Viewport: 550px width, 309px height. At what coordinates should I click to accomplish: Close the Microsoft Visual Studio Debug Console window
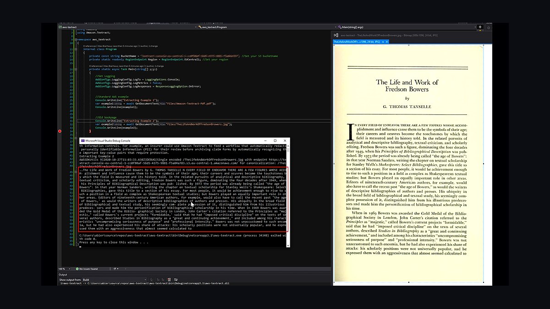(x=285, y=141)
